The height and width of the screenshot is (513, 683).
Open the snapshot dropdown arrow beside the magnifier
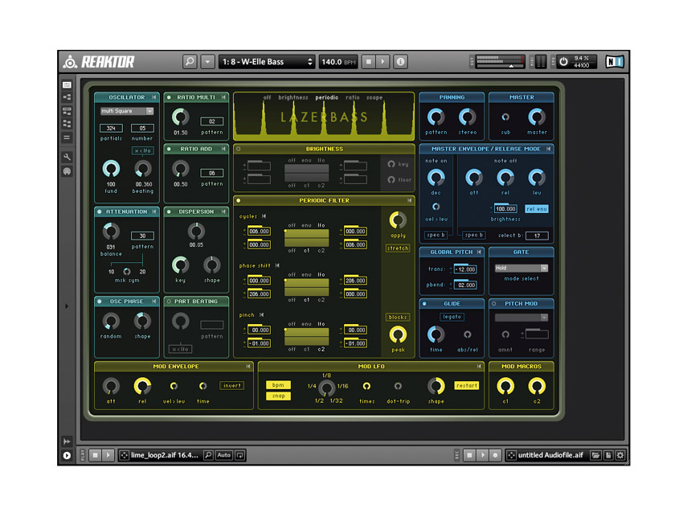click(x=207, y=62)
